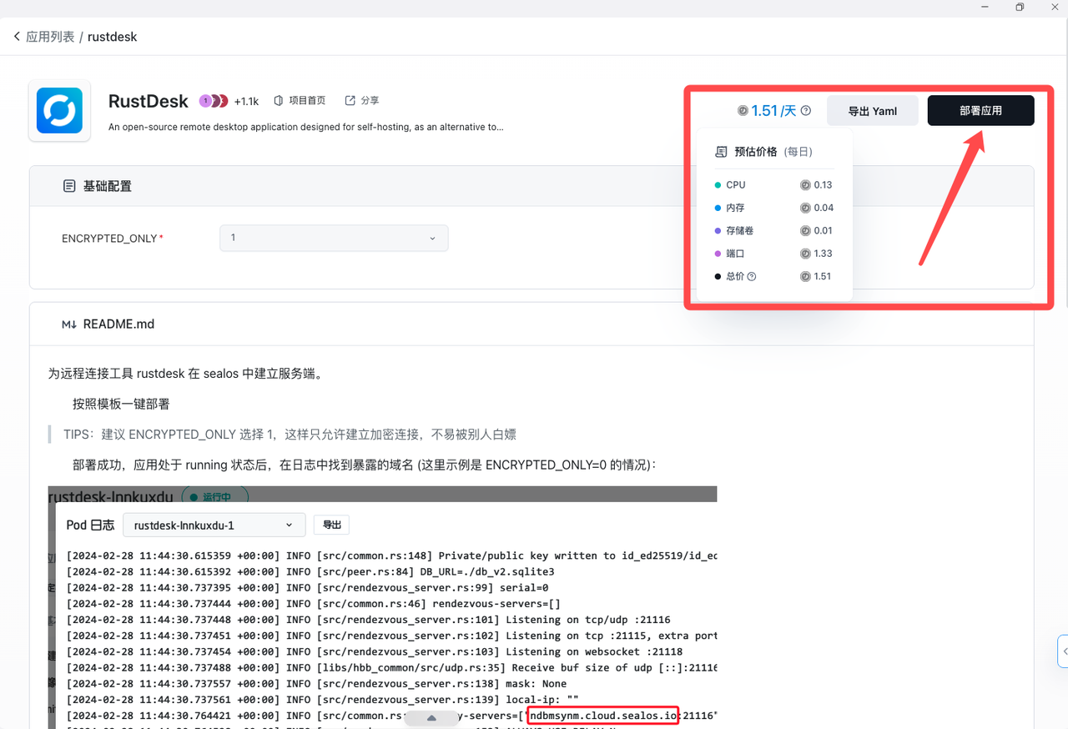
Task: Click the contributor avatars next to RustDesk
Action: [x=213, y=101]
